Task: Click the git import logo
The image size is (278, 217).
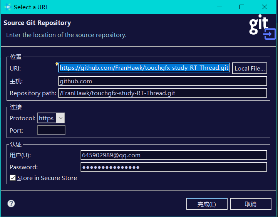Action: pyautogui.click(x=262, y=27)
